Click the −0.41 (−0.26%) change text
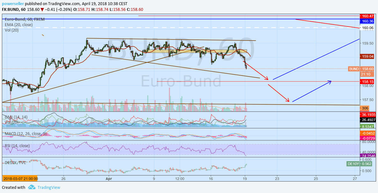378x193 pixels. point(58,10)
